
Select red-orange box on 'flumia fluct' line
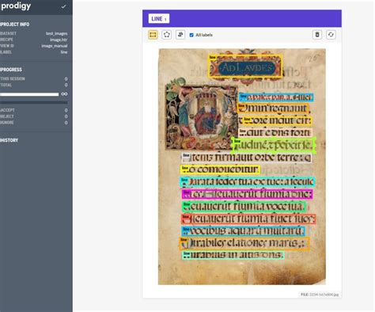pyautogui.click(x=248, y=219)
